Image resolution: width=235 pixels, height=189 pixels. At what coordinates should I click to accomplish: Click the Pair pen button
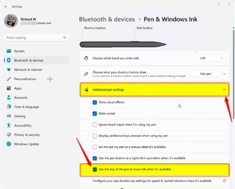206,74
